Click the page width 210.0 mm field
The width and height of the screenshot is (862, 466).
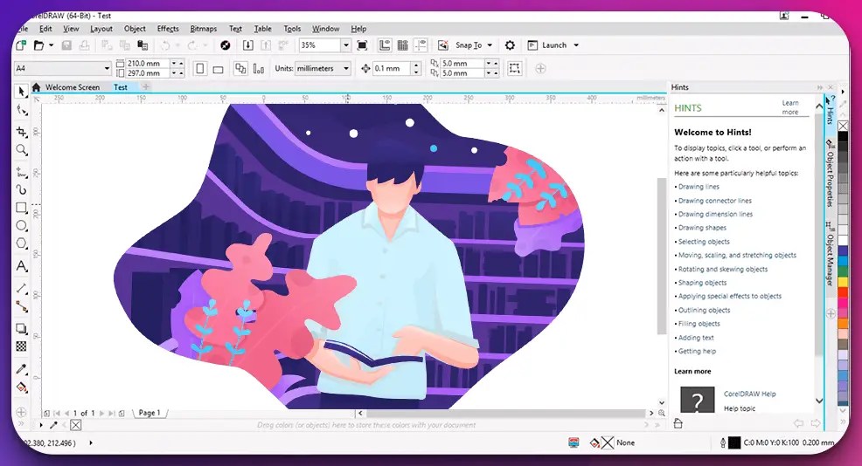coord(148,63)
